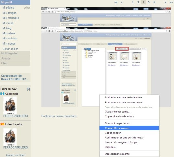
Task: Go to page 5 in pagination
Action: click(149, 2)
